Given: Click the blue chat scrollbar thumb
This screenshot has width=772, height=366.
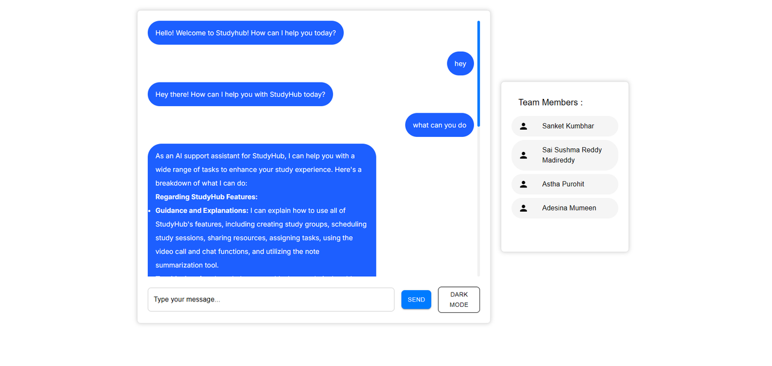Looking at the screenshot, I should pos(479,74).
